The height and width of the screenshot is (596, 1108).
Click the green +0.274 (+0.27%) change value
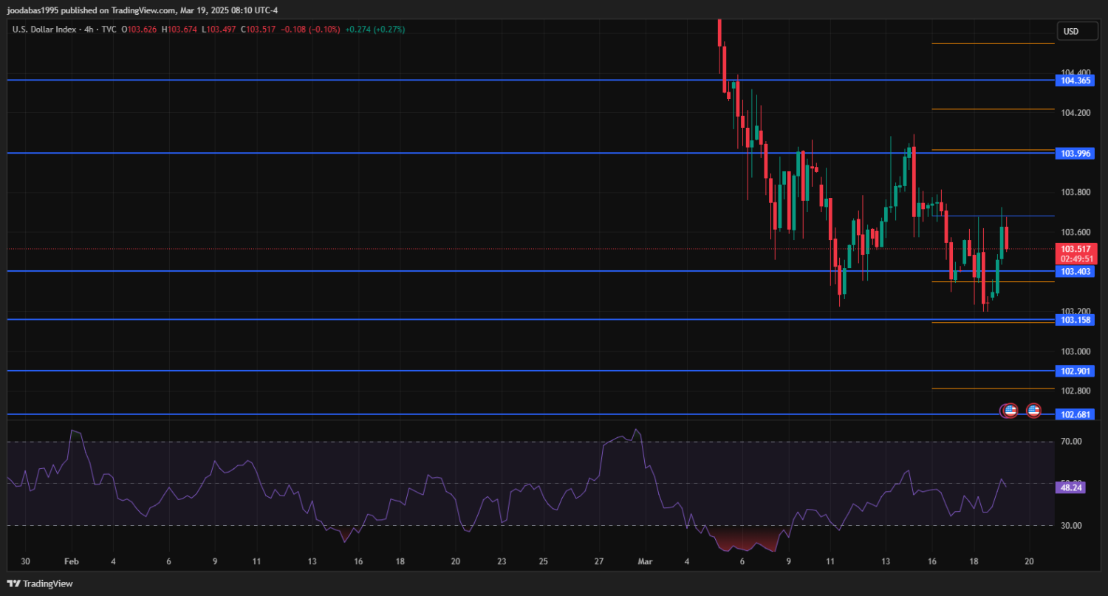(x=375, y=30)
